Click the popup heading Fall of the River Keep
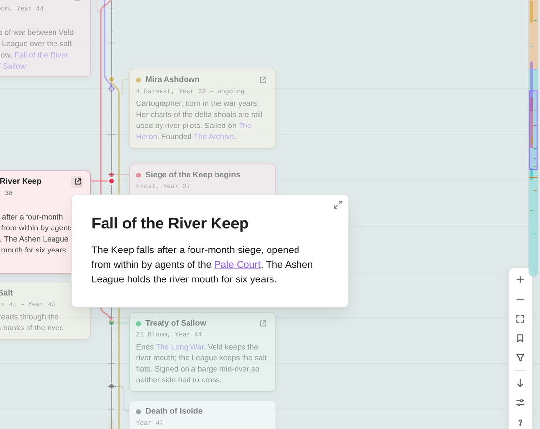This screenshot has width=540, height=429. click(x=170, y=223)
